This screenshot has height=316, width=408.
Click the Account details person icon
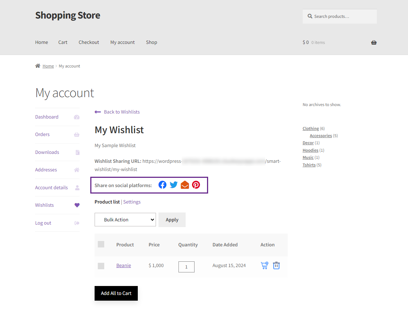[77, 188]
